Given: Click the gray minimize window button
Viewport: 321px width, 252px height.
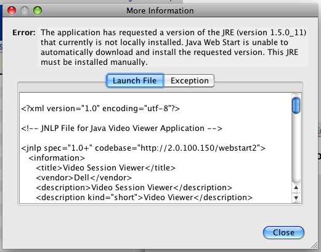Looking at the screenshot, I should 25,10.
